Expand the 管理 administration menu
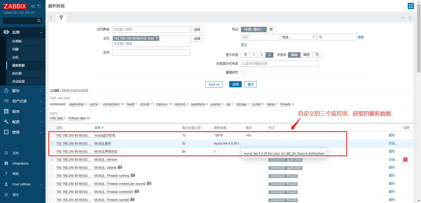 [23, 132]
